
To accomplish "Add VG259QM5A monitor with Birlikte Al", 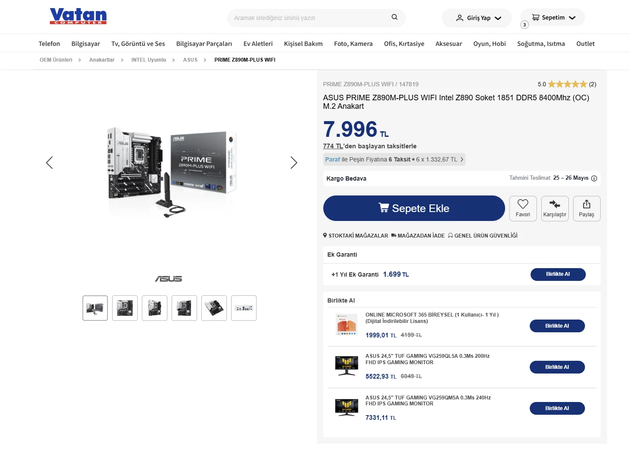I will click(x=557, y=408).
